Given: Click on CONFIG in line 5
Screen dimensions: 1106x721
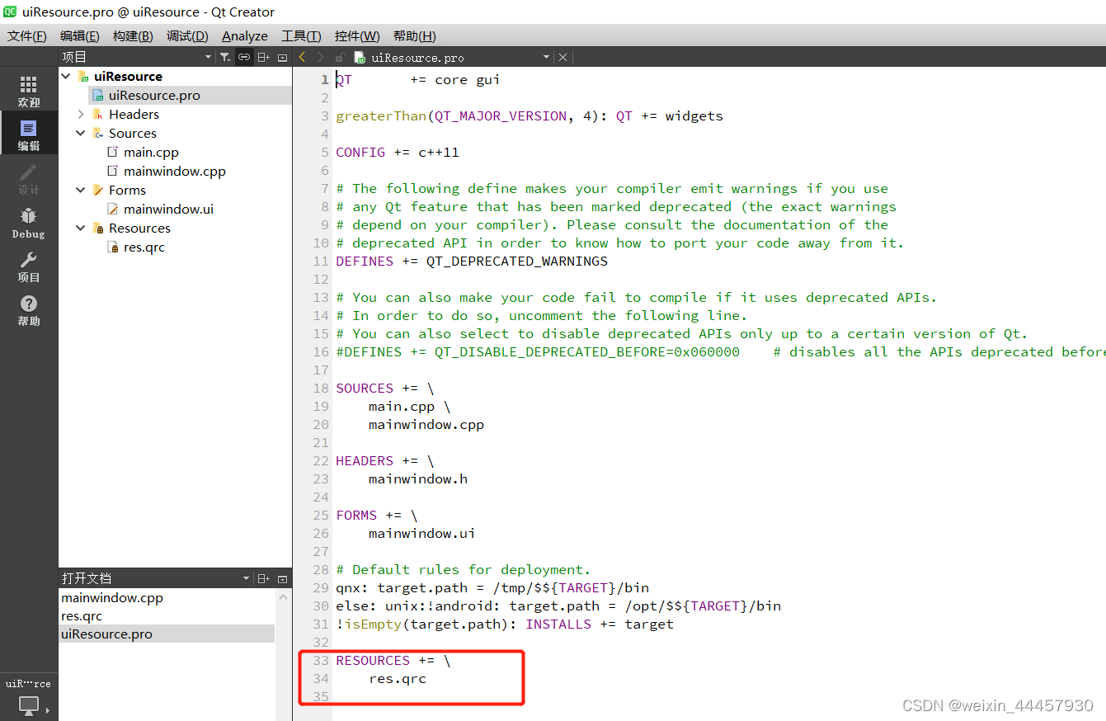Looking at the screenshot, I should click(x=360, y=152).
